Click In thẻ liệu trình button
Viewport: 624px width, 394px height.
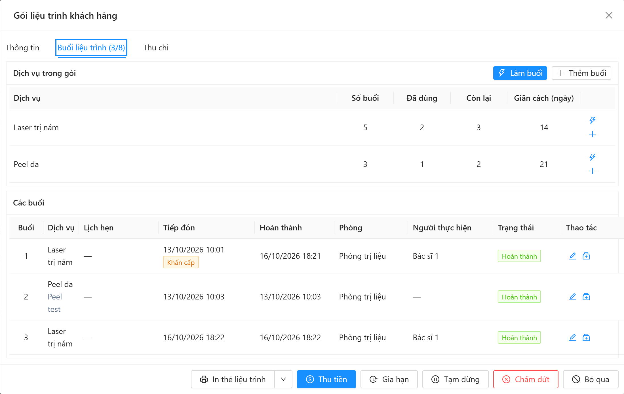[233, 379]
